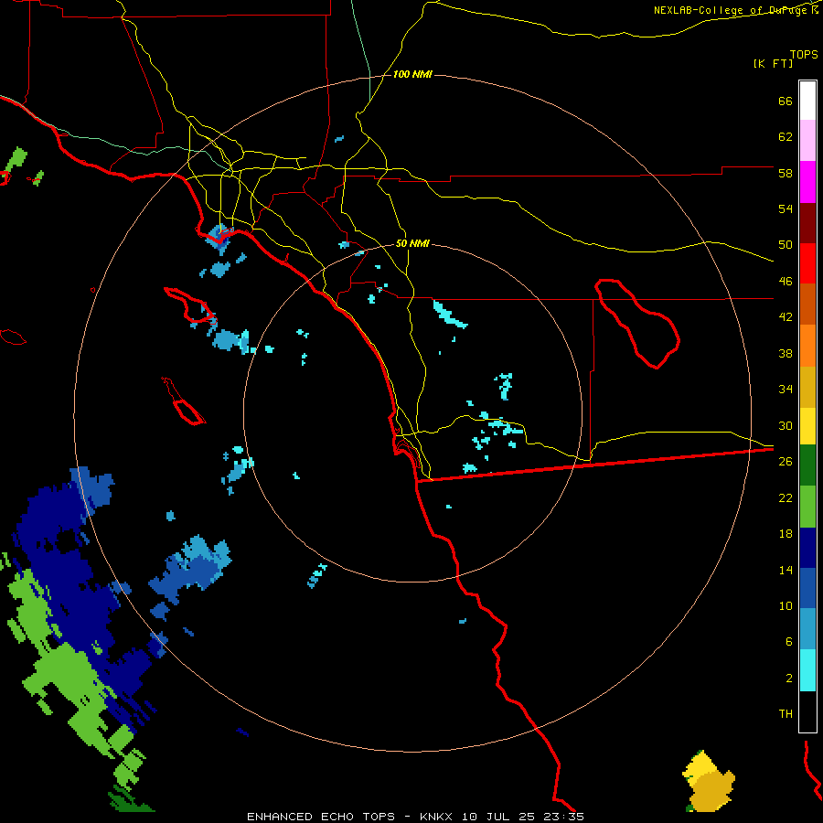Click the legend value '30'
The width and height of the screenshot is (823, 823).
[x=786, y=425]
